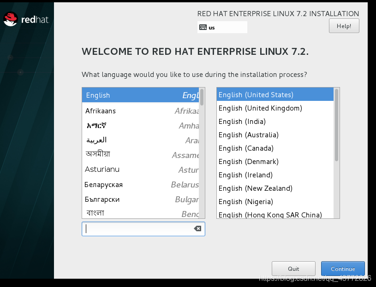Click the keyboard layout icon

click(x=203, y=27)
